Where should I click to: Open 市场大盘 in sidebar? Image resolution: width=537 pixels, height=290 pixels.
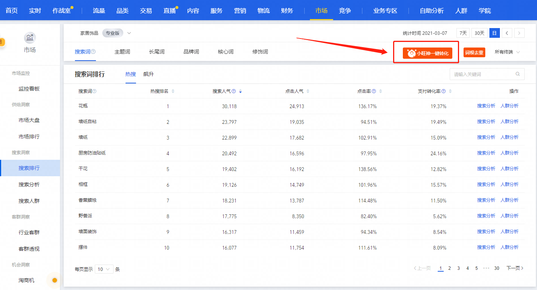[29, 120]
